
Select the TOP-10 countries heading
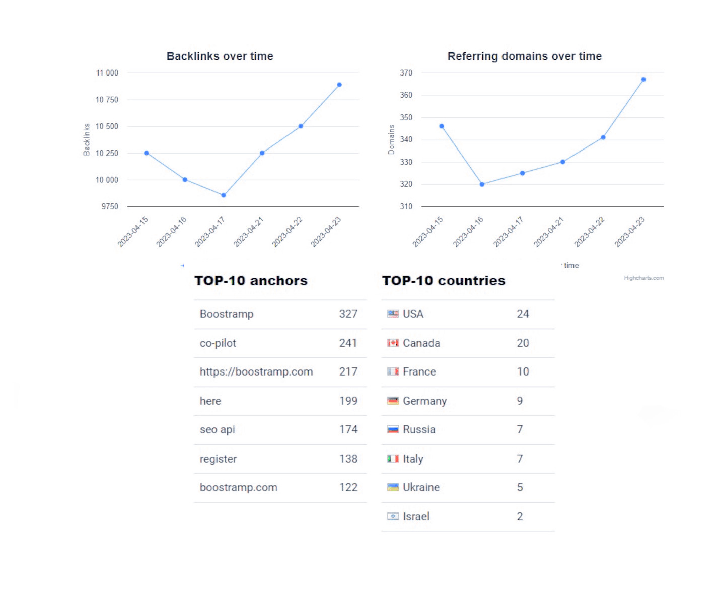pos(444,280)
